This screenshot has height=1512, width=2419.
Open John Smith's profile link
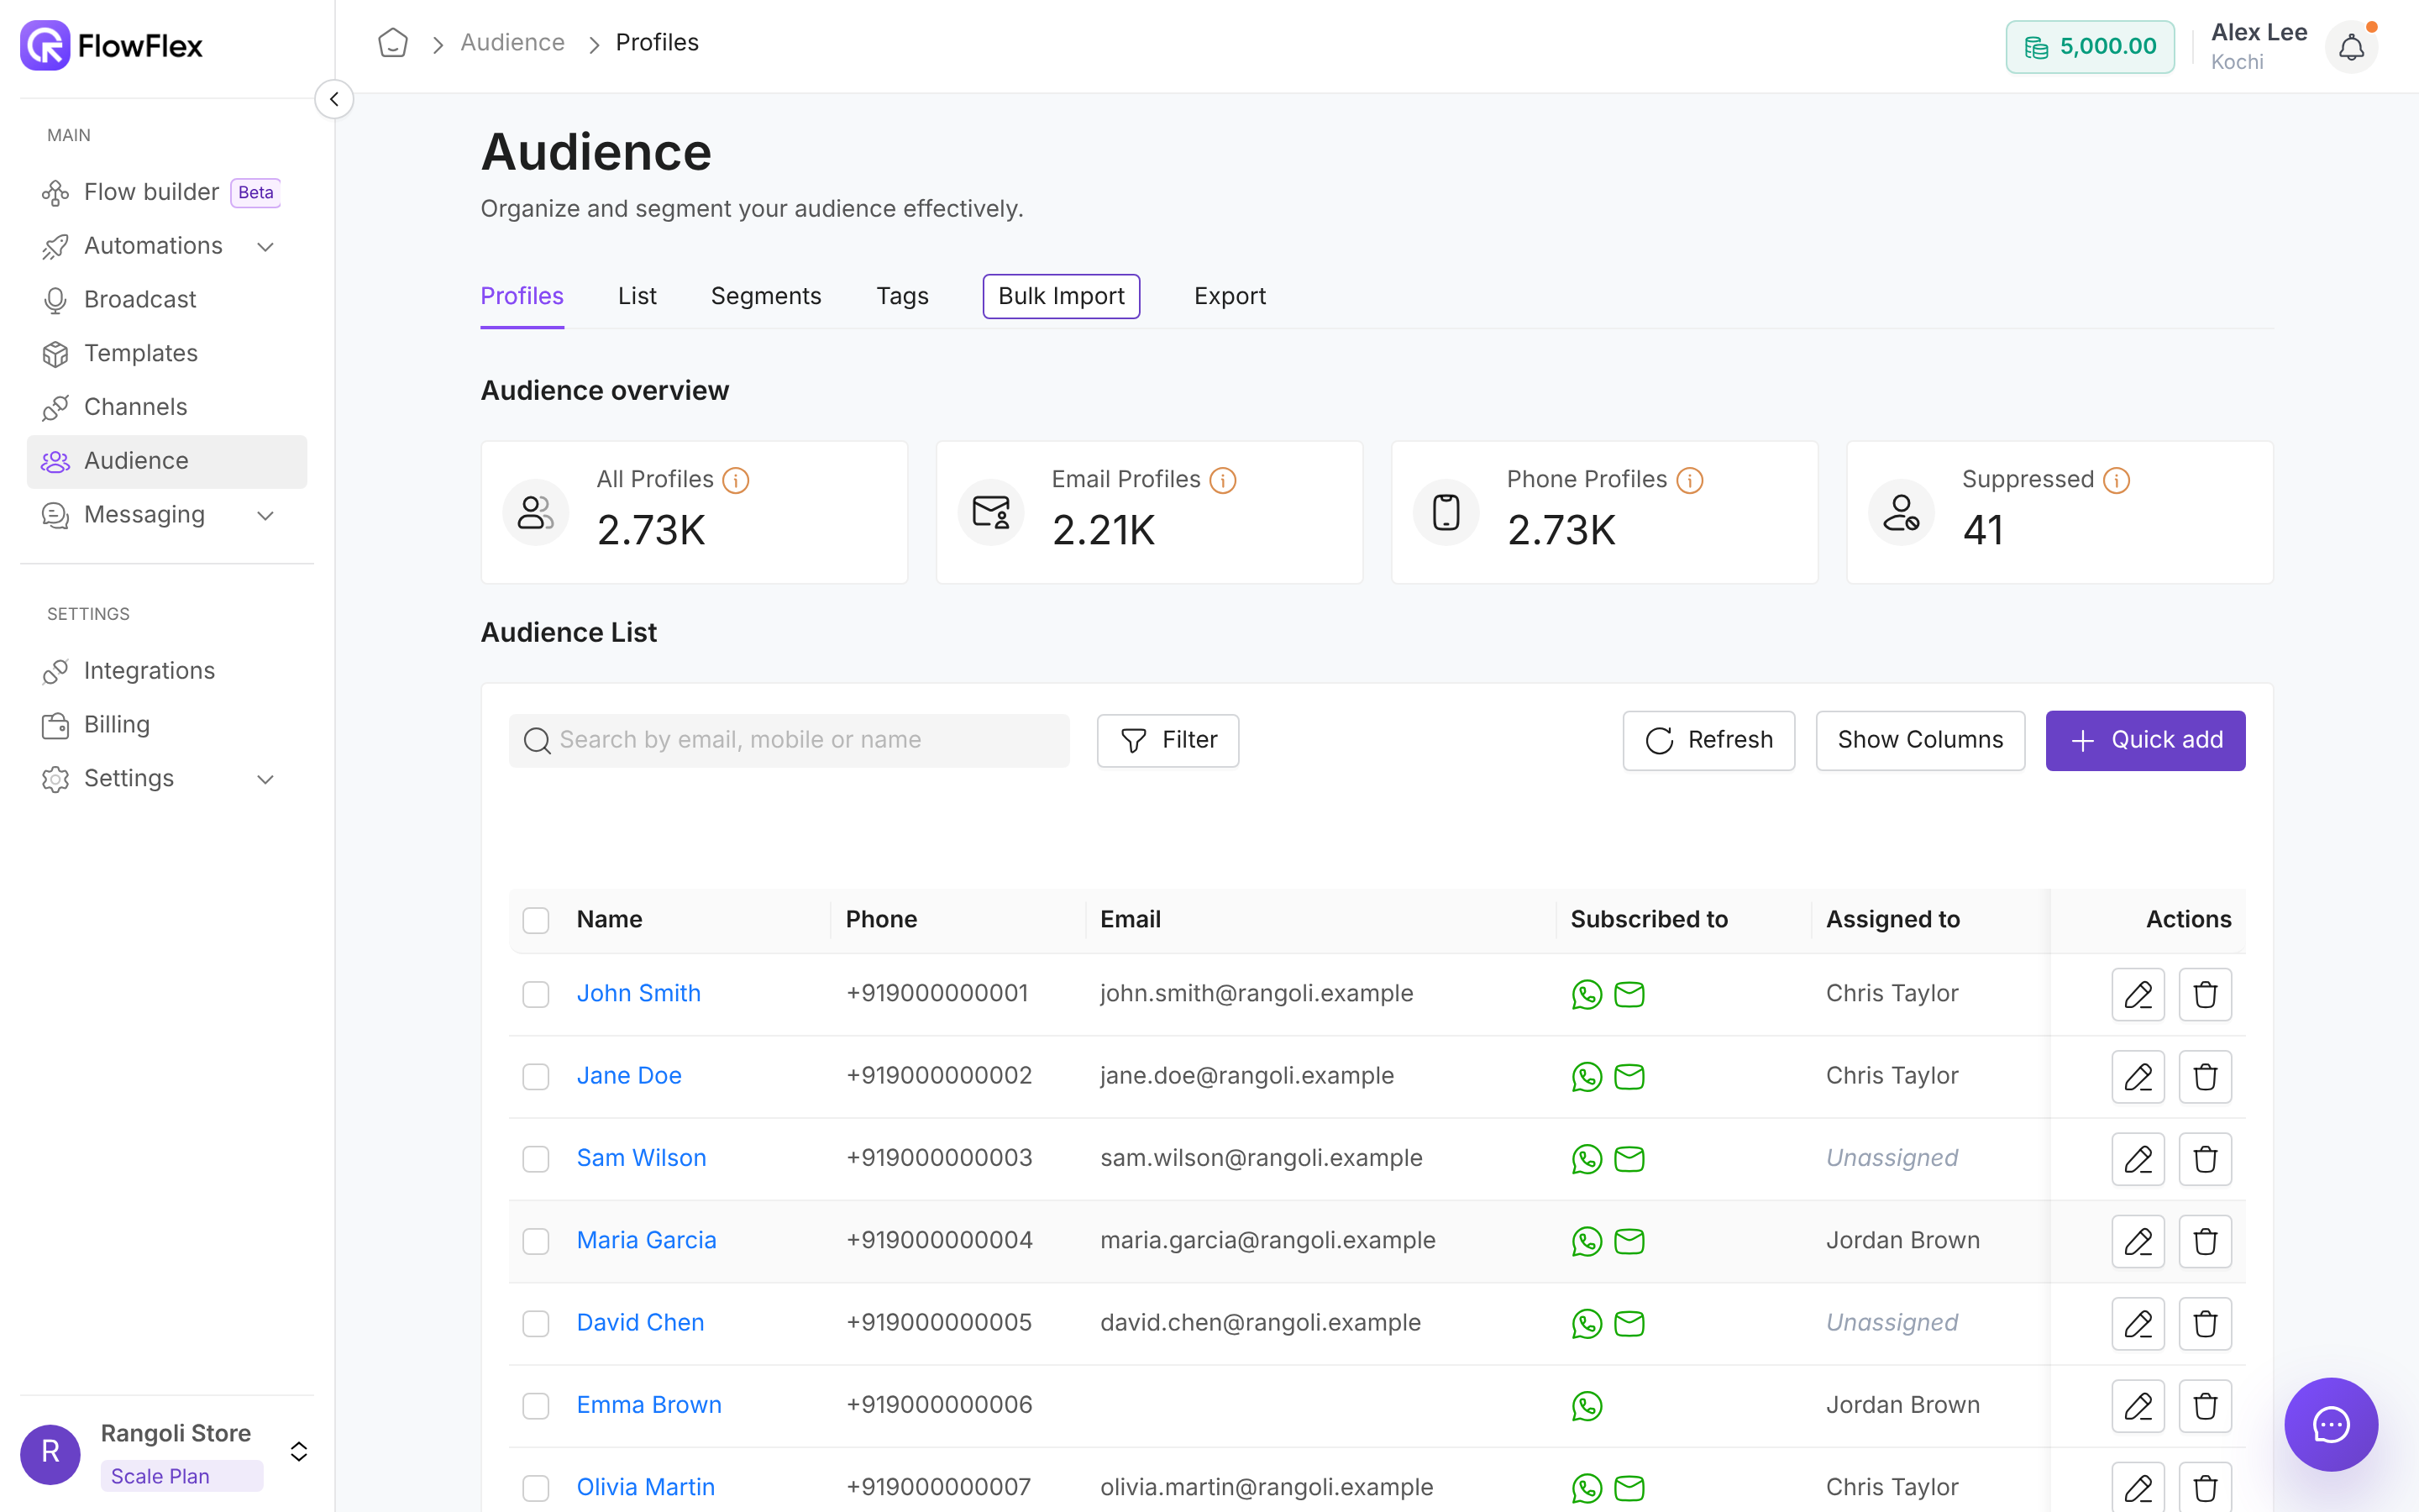coord(638,993)
